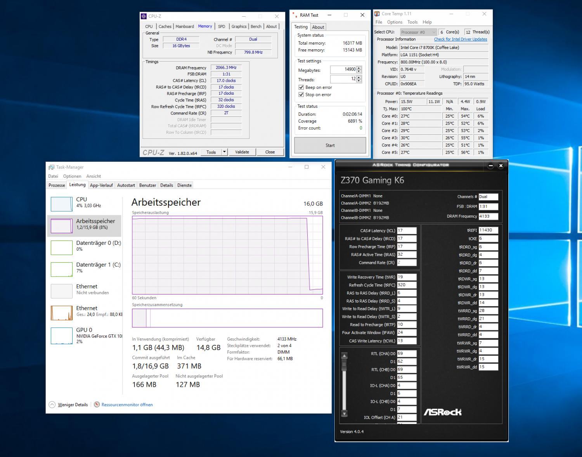
Task: Toggle Stop on error checkbox
Action: (301, 95)
